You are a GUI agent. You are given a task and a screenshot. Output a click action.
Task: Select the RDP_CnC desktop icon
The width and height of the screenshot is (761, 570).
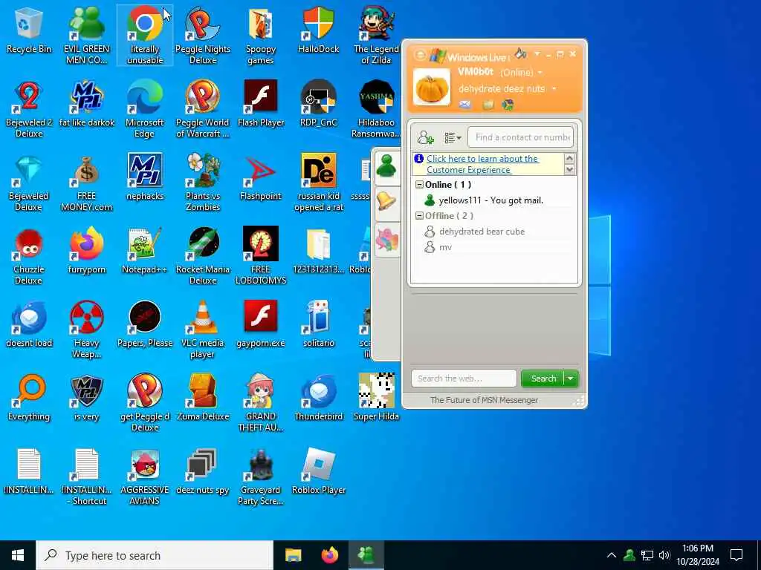pos(318,105)
